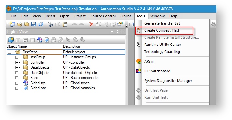
Task: Expand the UserObjects folder
Action: [17, 73]
